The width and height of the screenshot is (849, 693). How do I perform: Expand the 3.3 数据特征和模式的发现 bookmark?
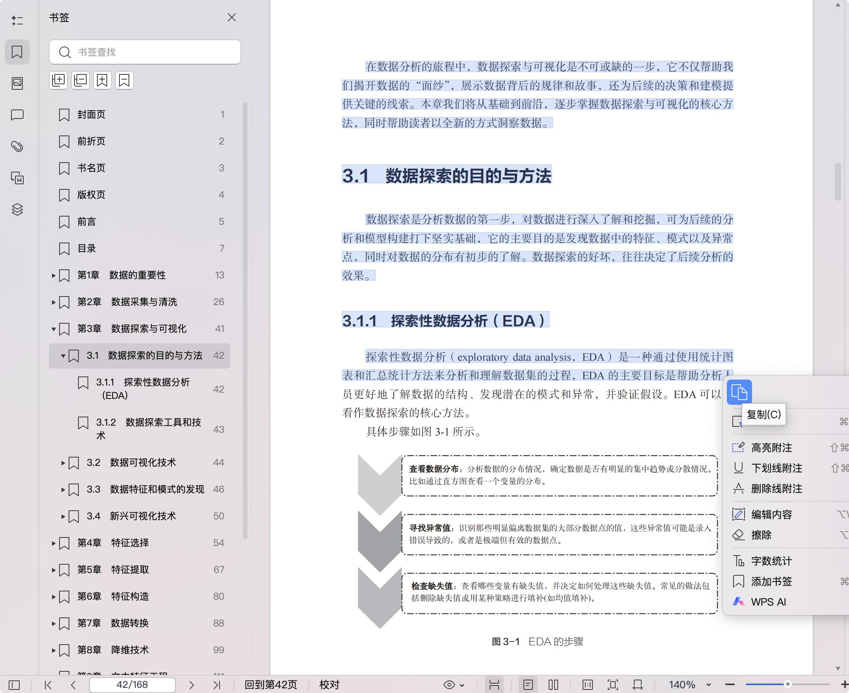tap(63, 489)
